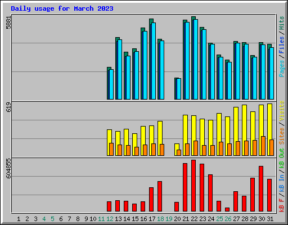Click the 604855 axis maximum label
The image size is (288, 225).
pos(8,168)
